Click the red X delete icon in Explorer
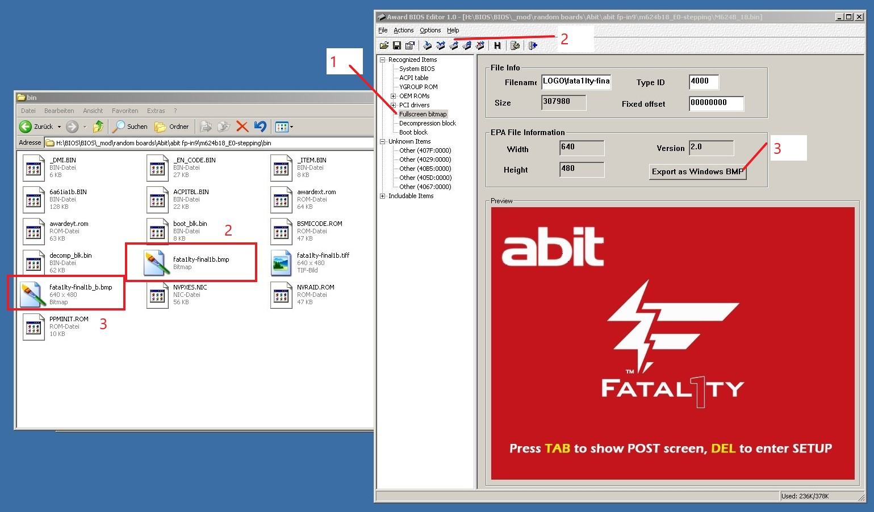Viewport: 874px width, 512px height. 242,127
